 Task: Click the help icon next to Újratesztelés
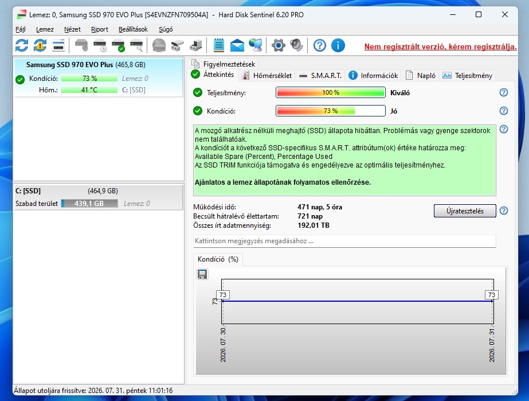pos(504,211)
